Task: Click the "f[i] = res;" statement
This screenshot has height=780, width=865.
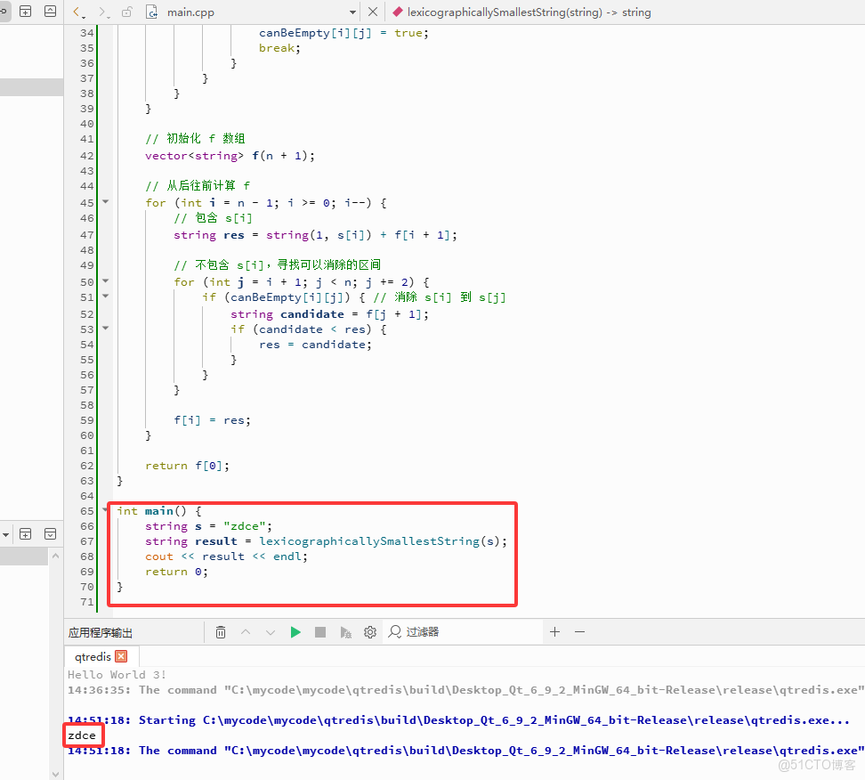Action: (213, 420)
